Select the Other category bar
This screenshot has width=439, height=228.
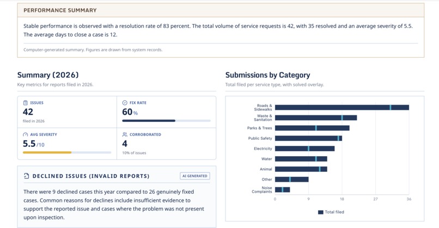coord(292,180)
